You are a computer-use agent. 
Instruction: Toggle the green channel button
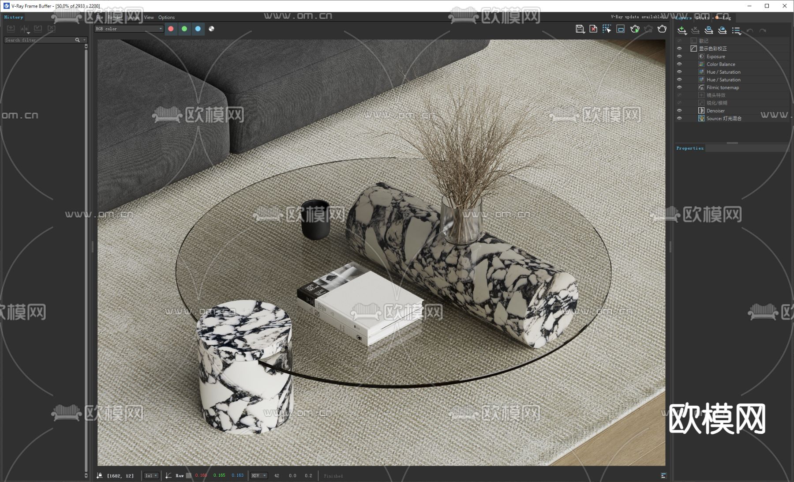pyautogui.click(x=184, y=29)
